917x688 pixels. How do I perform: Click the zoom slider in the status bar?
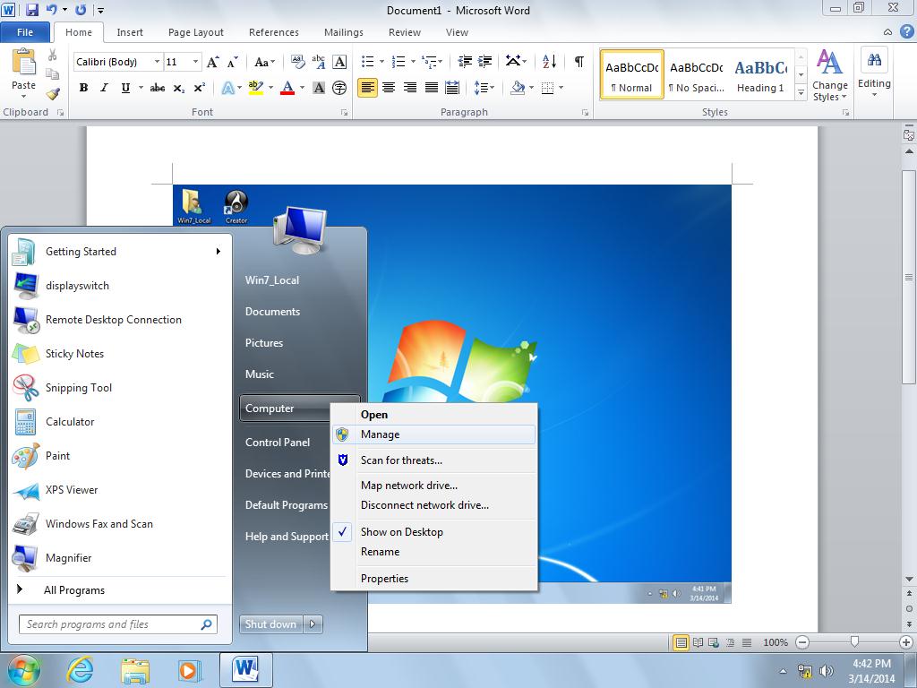tap(854, 642)
